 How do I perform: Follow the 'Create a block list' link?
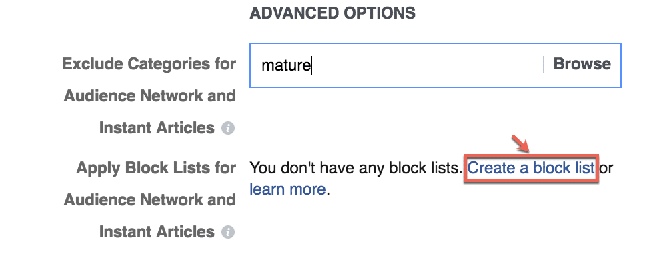pos(531,168)
